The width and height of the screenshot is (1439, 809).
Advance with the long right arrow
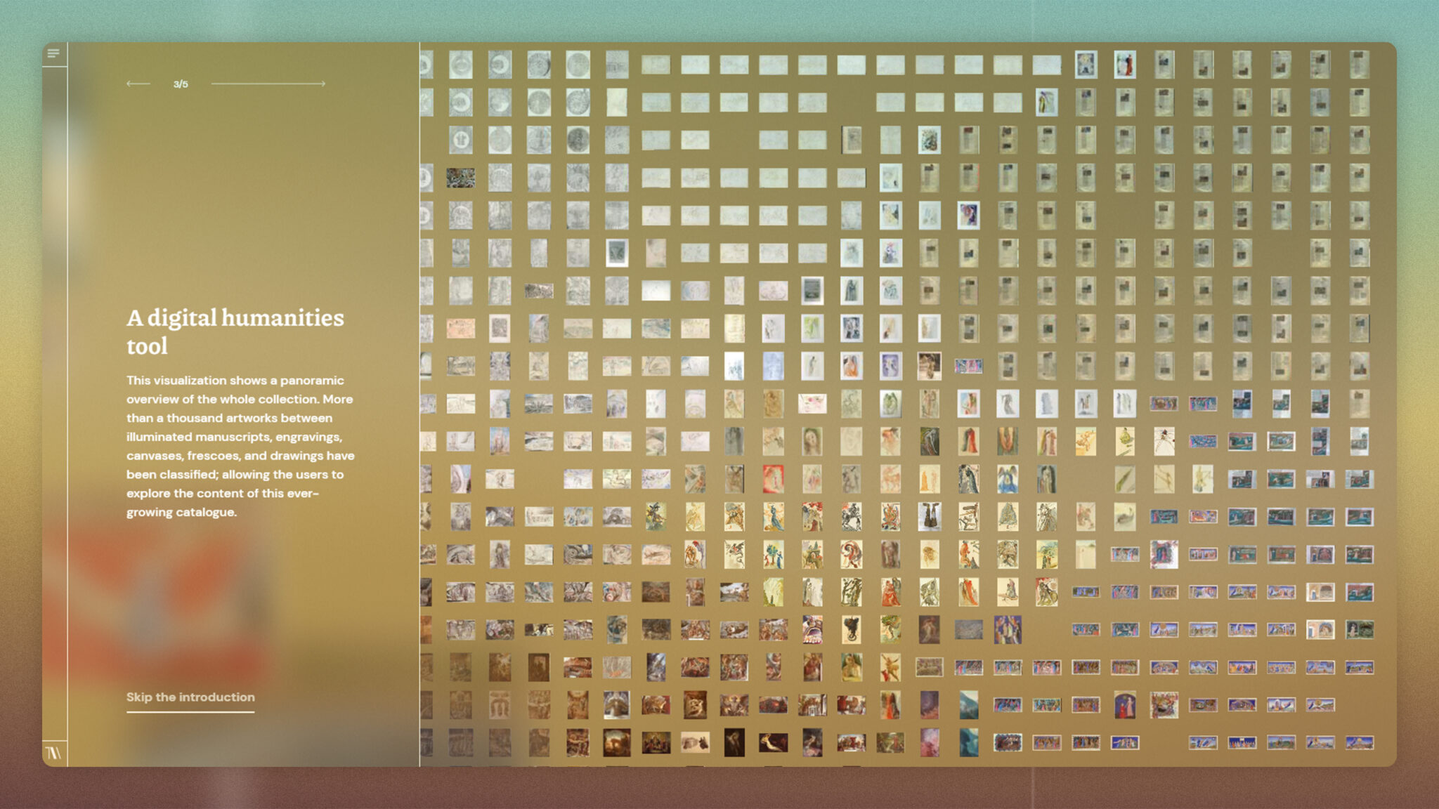[x=268, y=84]
